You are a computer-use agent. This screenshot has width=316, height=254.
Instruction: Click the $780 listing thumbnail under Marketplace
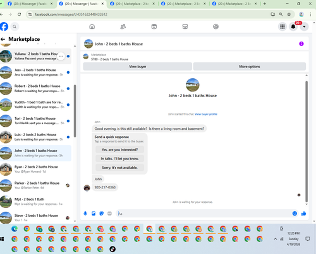(x=86, y=57)
